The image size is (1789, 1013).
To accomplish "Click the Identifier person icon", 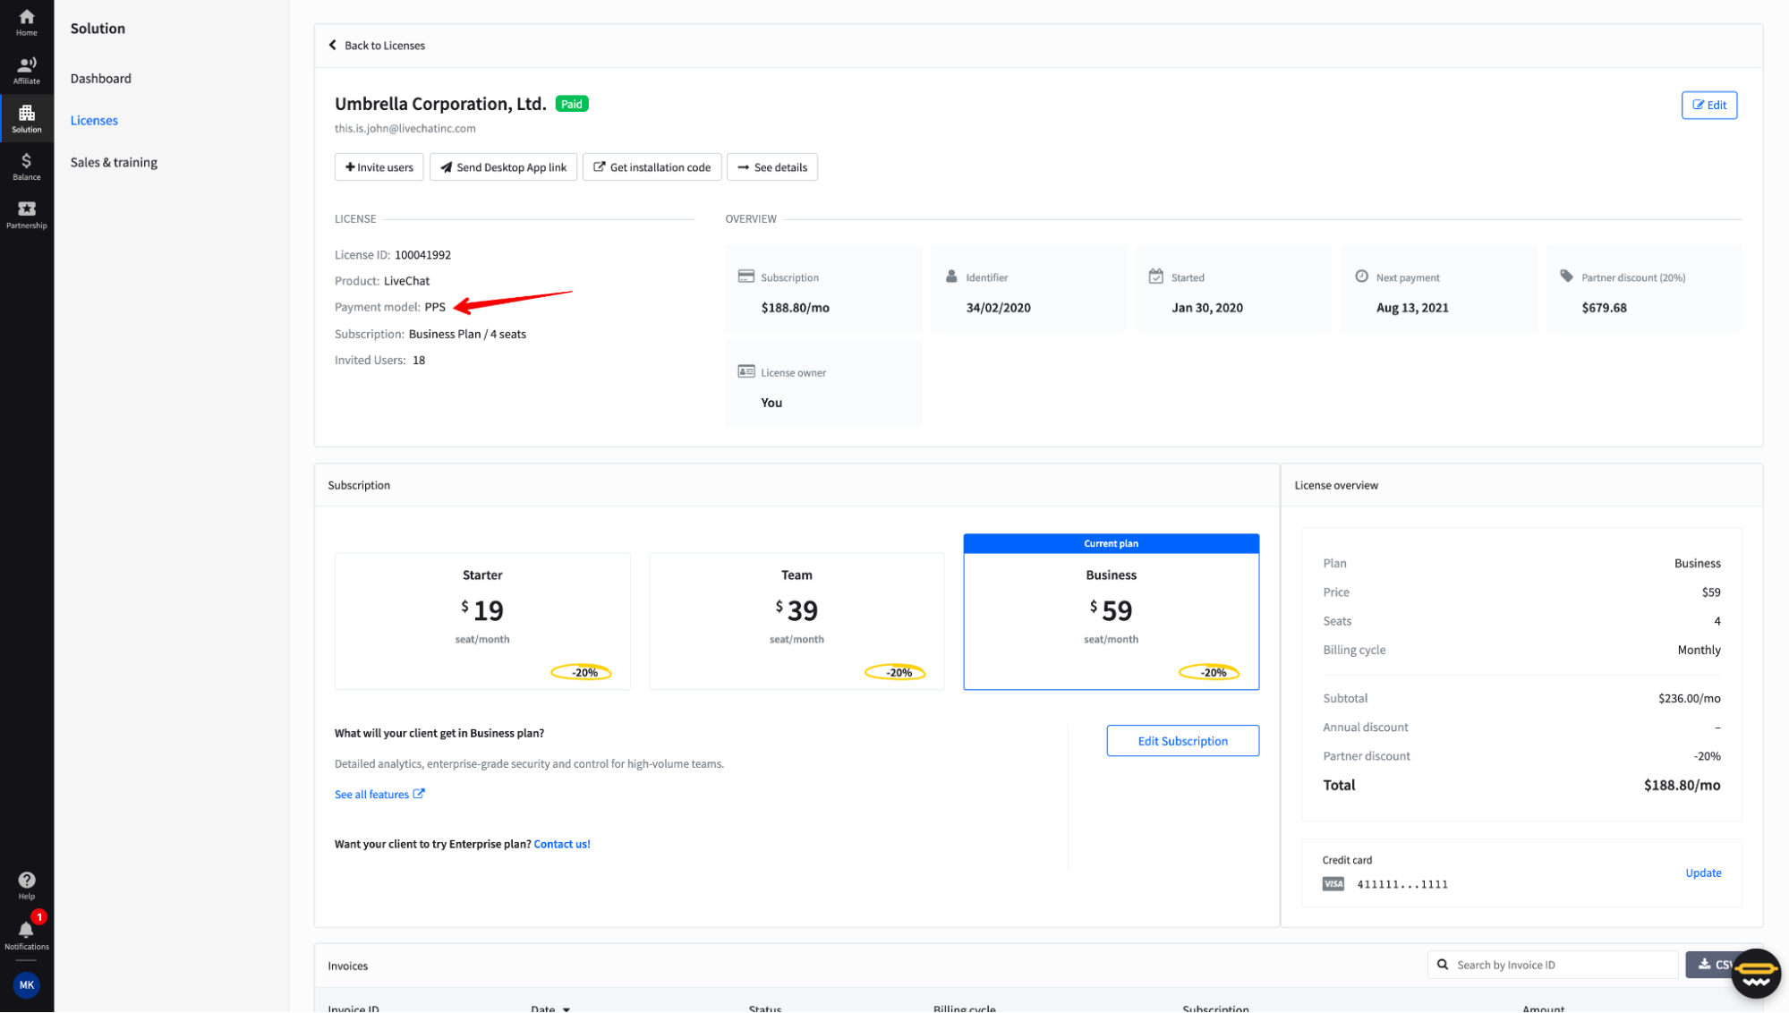I will click(x=950, y=277).
